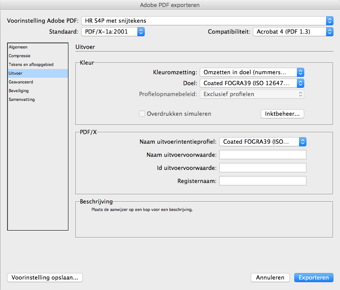Screen dimensions: 340x290
Task: Expand the Doel Coated FOGRA39 dropdown
Action: [x=252, y=83]
